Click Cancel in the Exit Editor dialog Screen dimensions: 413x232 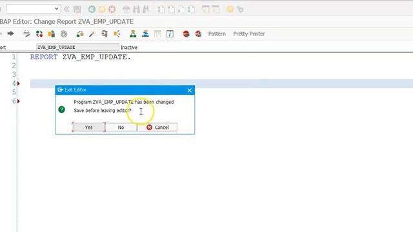[157, 128]
